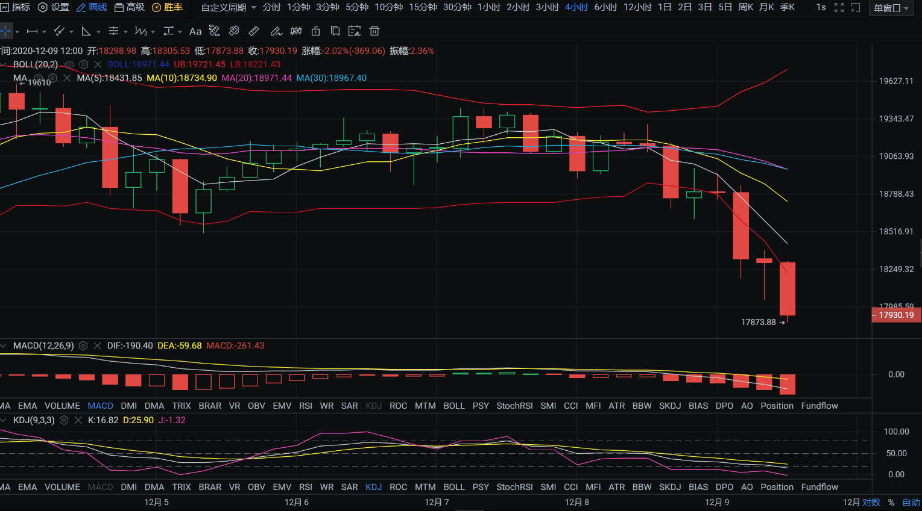Click the lock drawings icon
922x511 pixels.
coord(315,31)
